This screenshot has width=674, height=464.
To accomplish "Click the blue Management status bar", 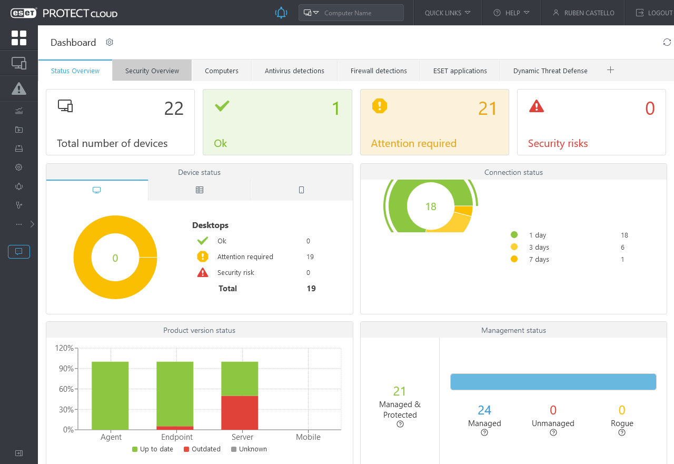I will tap(553, 382).
